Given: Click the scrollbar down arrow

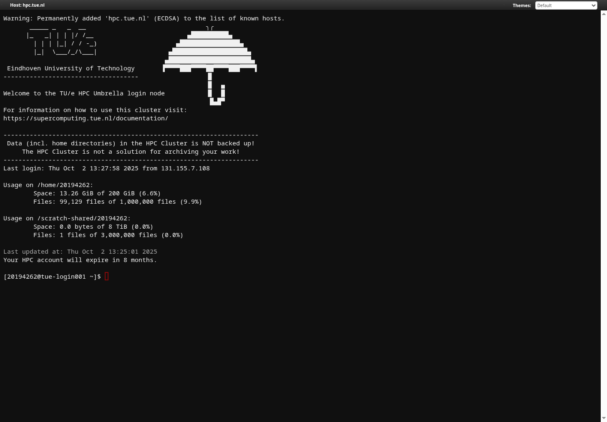Looking at the screenshot, I should [603, 418].
